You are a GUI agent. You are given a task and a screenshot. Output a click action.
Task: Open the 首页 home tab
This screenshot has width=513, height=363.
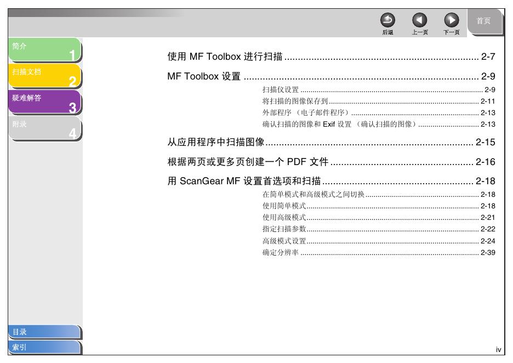[485, 21]
